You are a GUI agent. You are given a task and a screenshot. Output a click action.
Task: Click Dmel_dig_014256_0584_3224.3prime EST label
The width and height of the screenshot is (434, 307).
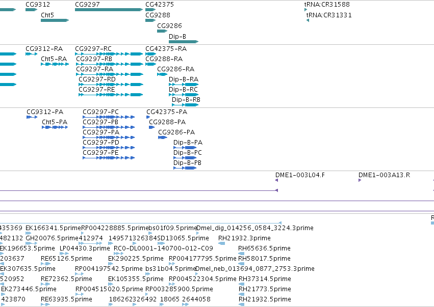255,228
